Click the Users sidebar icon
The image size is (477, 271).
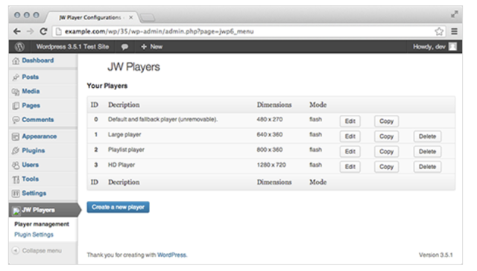(x=16, y=165)
